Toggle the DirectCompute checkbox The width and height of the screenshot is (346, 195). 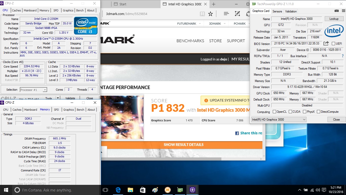[x=318, y=112]
